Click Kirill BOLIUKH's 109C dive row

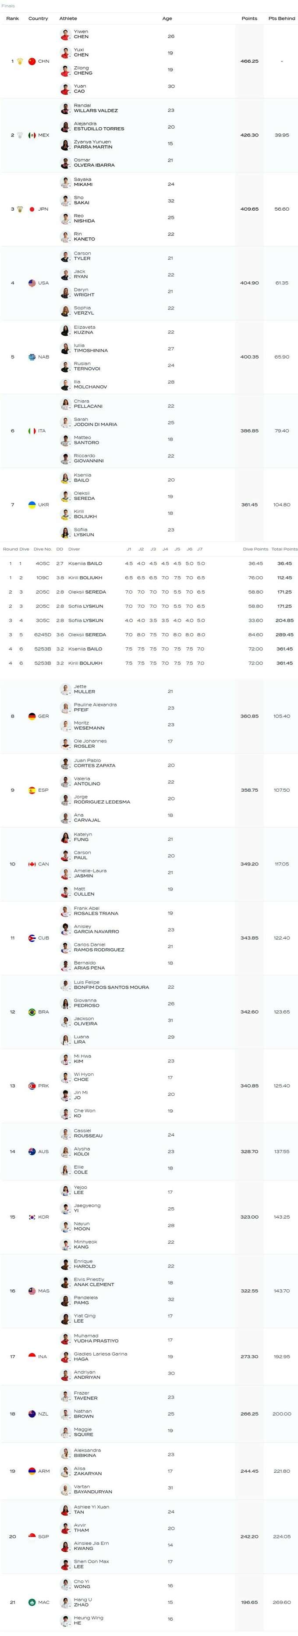click(x=149, y=578)
